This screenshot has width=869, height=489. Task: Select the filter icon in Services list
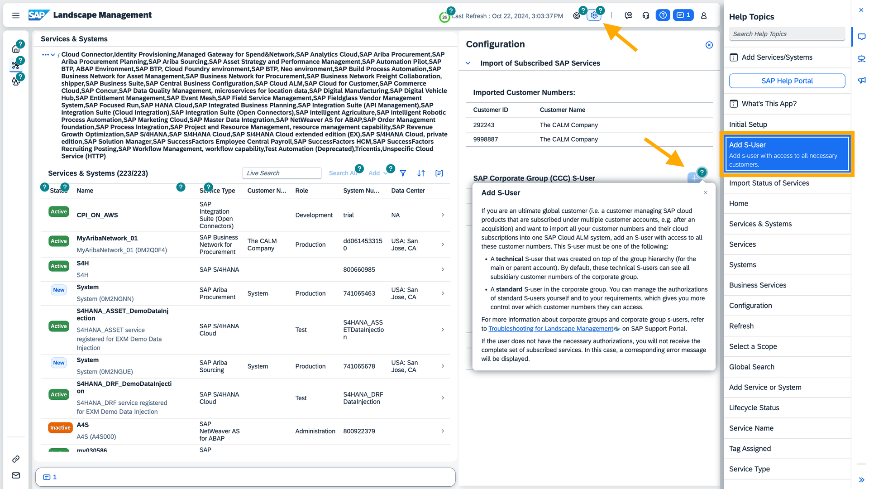pyautogui.click(x=403, y=173)
